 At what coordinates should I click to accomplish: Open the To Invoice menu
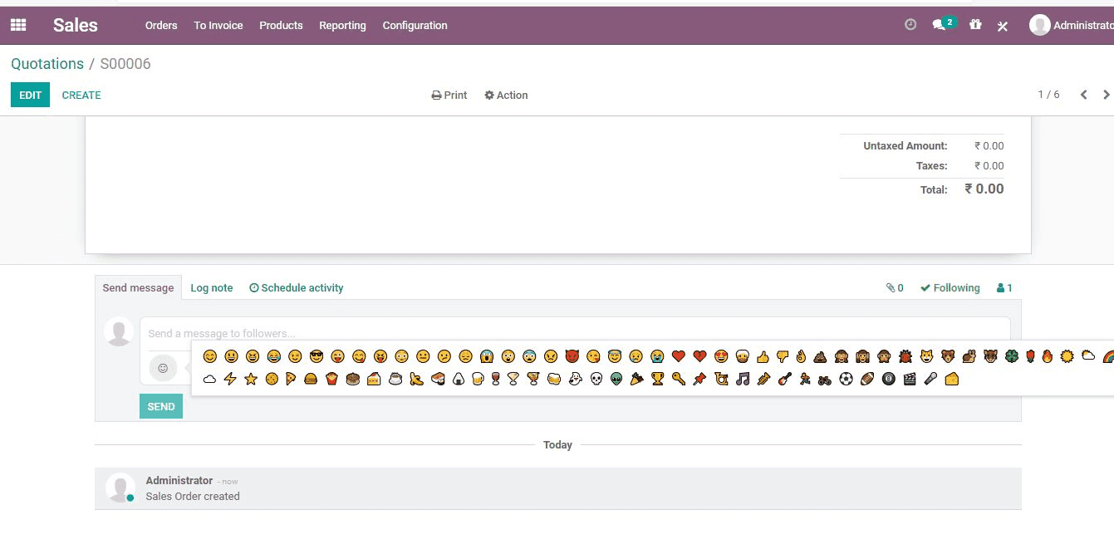coord(218,26)
